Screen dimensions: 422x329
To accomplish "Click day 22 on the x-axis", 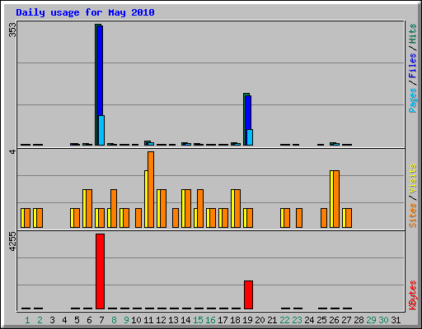I will (284, 320).
